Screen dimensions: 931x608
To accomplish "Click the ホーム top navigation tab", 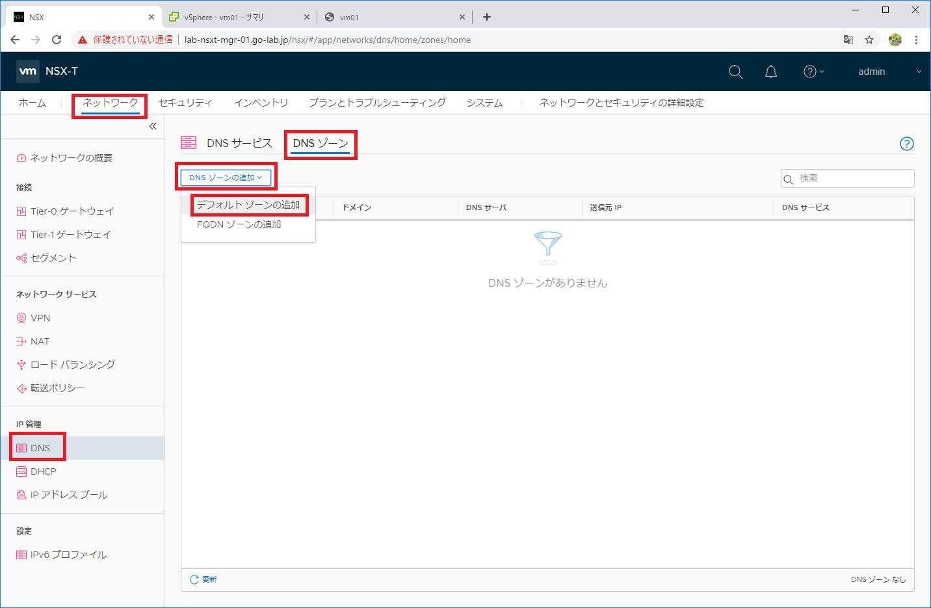I will (33, 103).
